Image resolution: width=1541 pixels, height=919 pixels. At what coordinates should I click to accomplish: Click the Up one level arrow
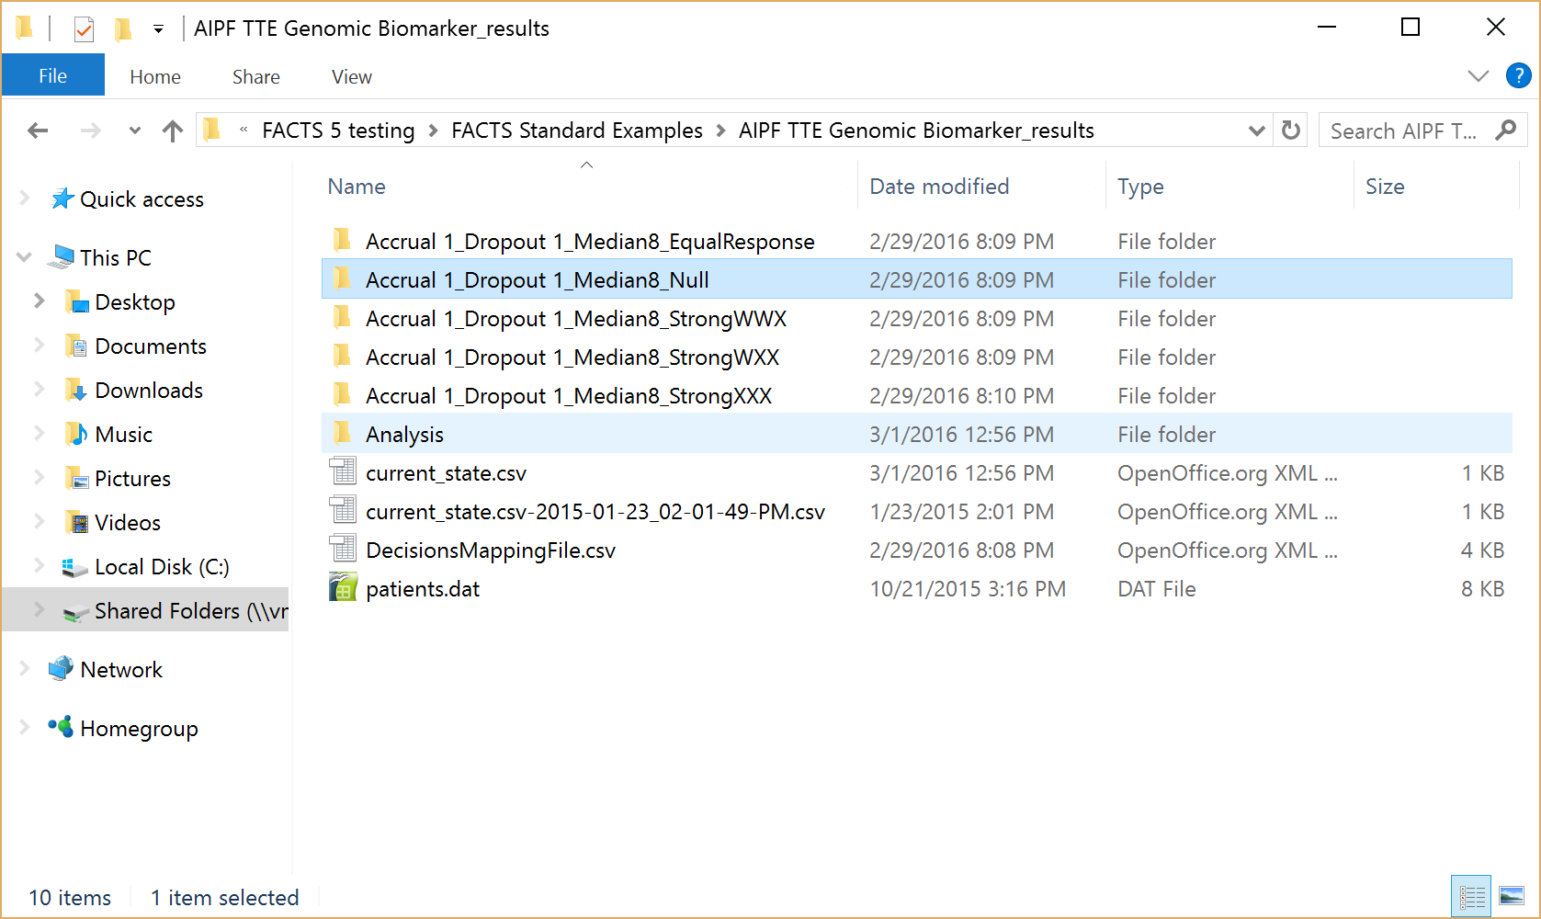pos(172,130)
